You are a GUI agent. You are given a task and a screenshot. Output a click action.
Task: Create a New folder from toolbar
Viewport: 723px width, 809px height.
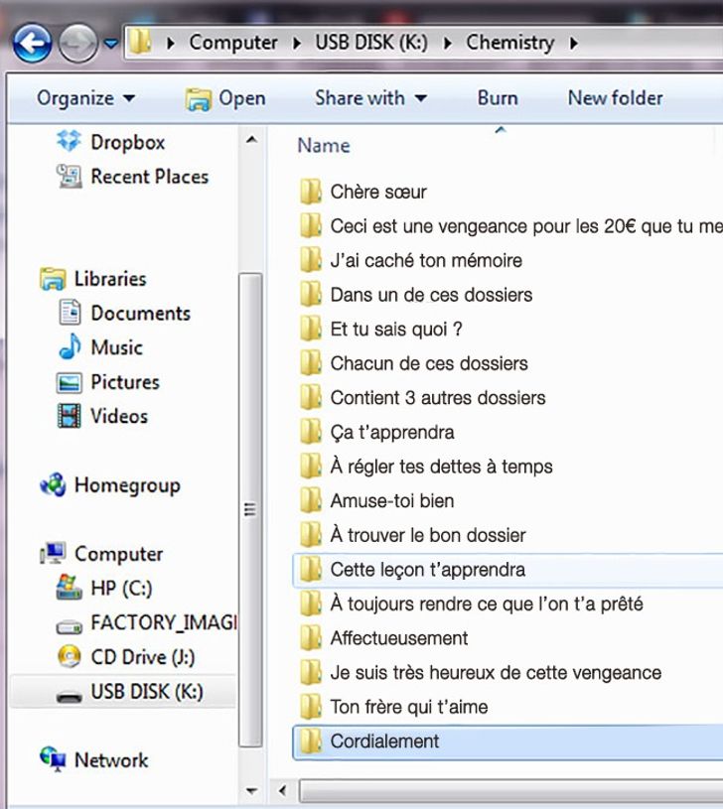point(615,98)
